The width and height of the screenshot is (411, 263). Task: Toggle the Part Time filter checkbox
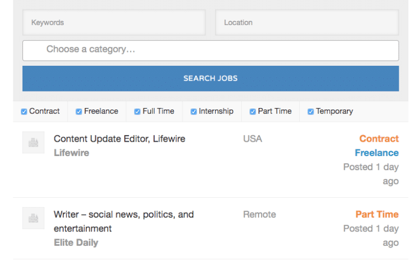(253, 112)
